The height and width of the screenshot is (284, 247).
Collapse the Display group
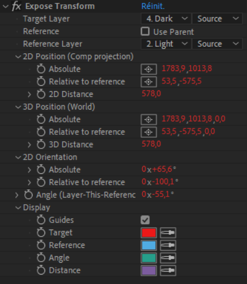pos(18,208)
